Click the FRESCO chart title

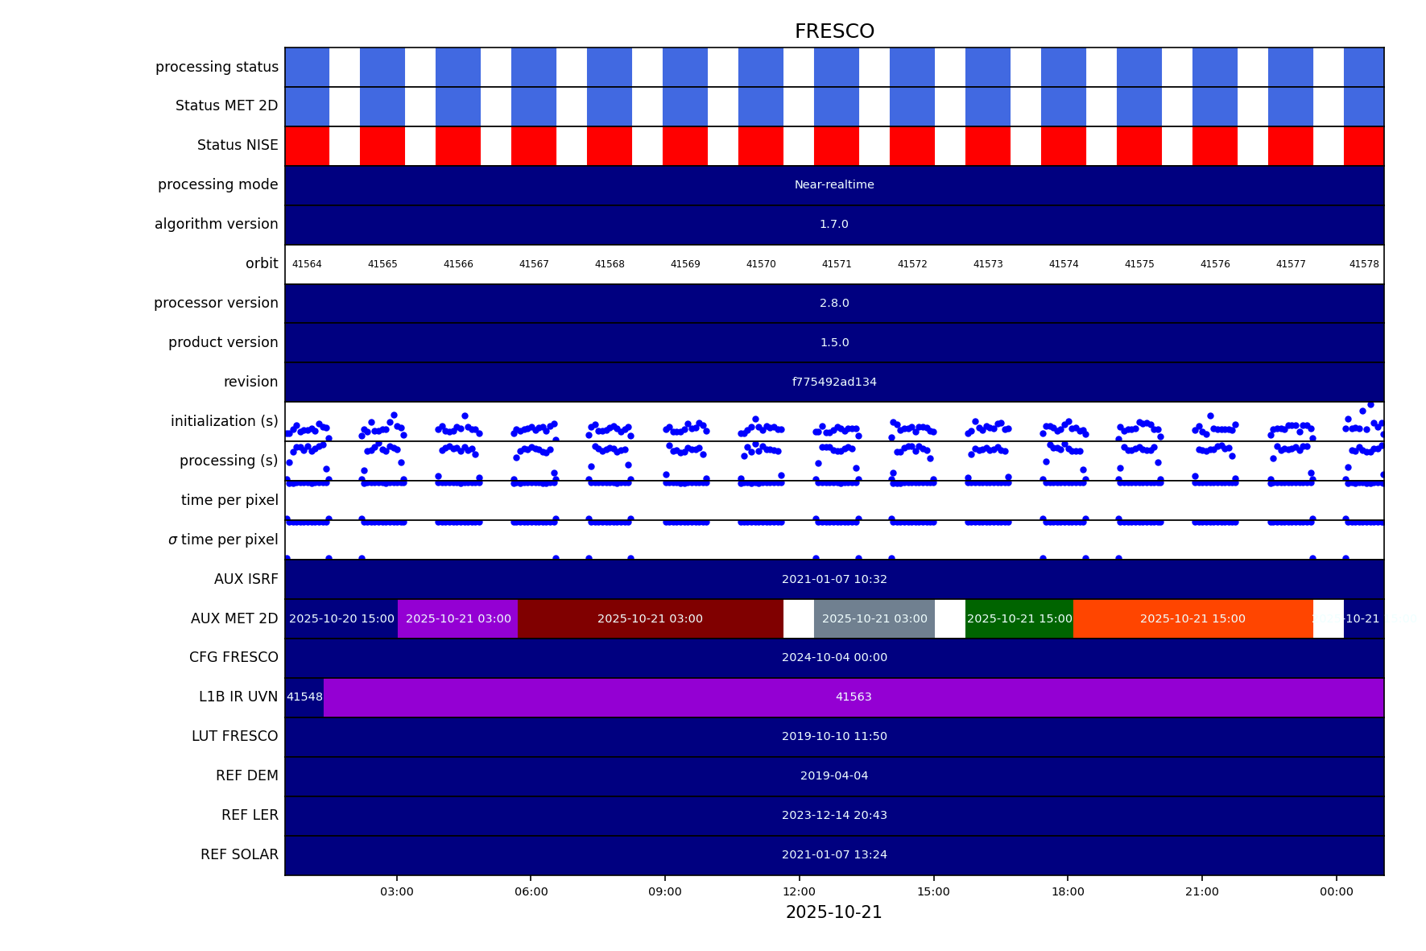[833, 31]
